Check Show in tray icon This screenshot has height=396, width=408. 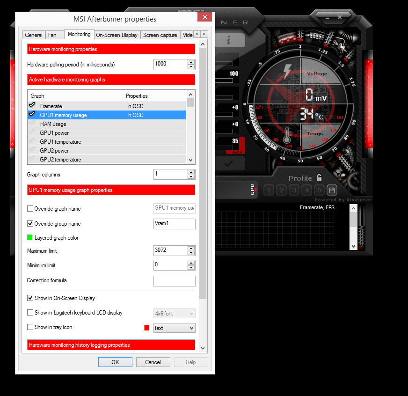click(30, 327)
